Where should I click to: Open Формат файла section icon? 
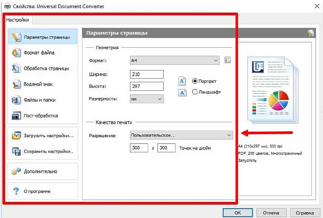pos(16,53)
